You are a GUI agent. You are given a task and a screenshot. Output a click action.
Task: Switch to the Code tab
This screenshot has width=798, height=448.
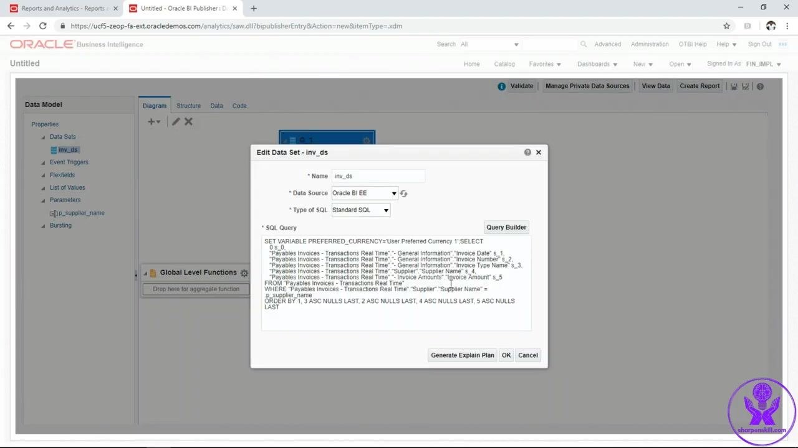click(239, 106)
